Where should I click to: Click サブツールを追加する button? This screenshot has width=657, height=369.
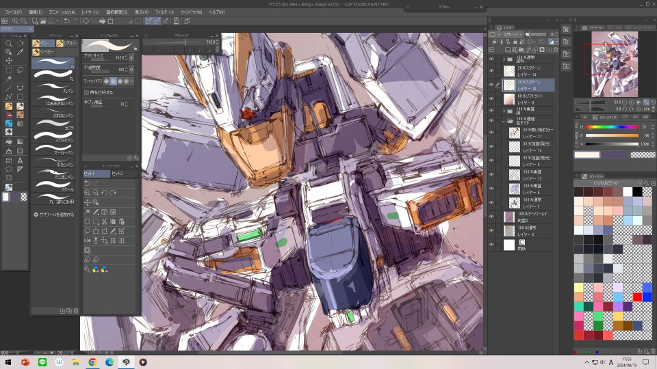pyautogui.click(x=53, y=215)
